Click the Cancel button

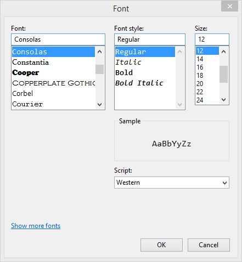pyautogui.click(x=209, y=245)
